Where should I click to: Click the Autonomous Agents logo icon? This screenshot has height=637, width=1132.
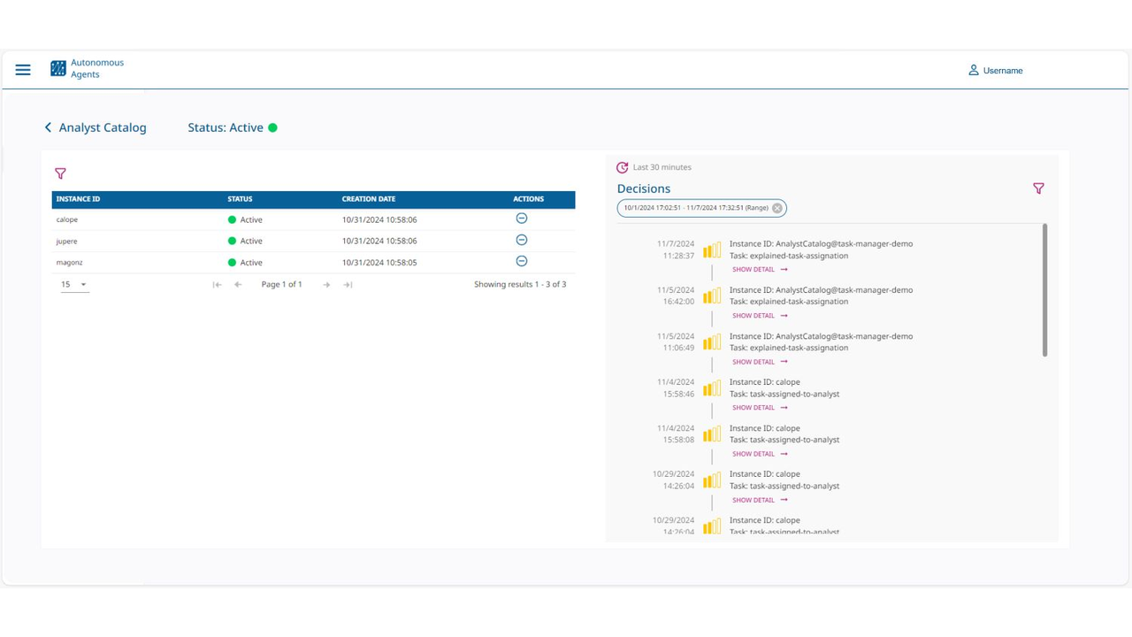click(x=58, y=68)
